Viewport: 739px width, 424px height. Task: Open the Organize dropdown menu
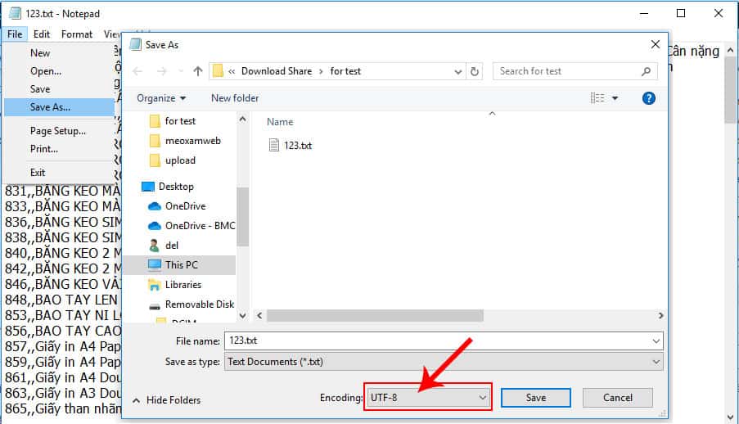[x=161, y=98]
